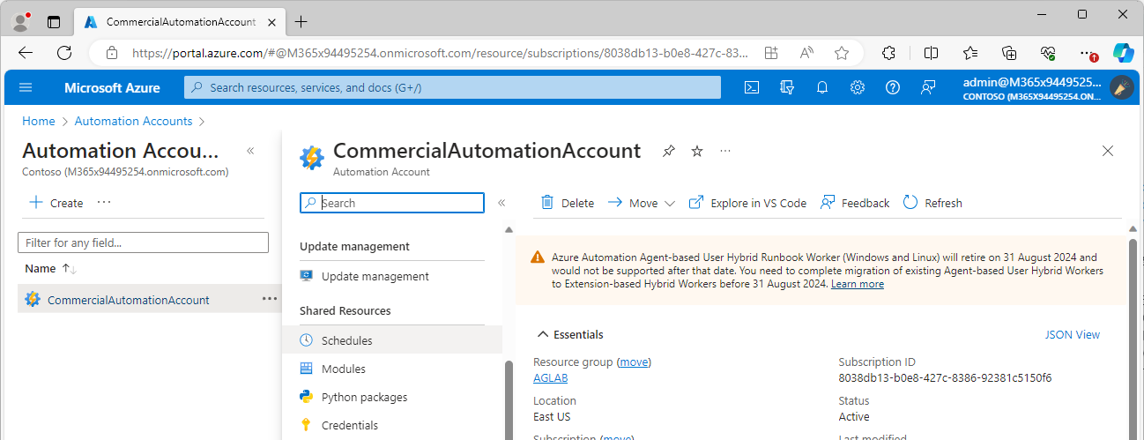Viewport: 1144px width, 440px height.
Task: Go to Automation Accounts breadcrumb
Action: coord(133,121)
